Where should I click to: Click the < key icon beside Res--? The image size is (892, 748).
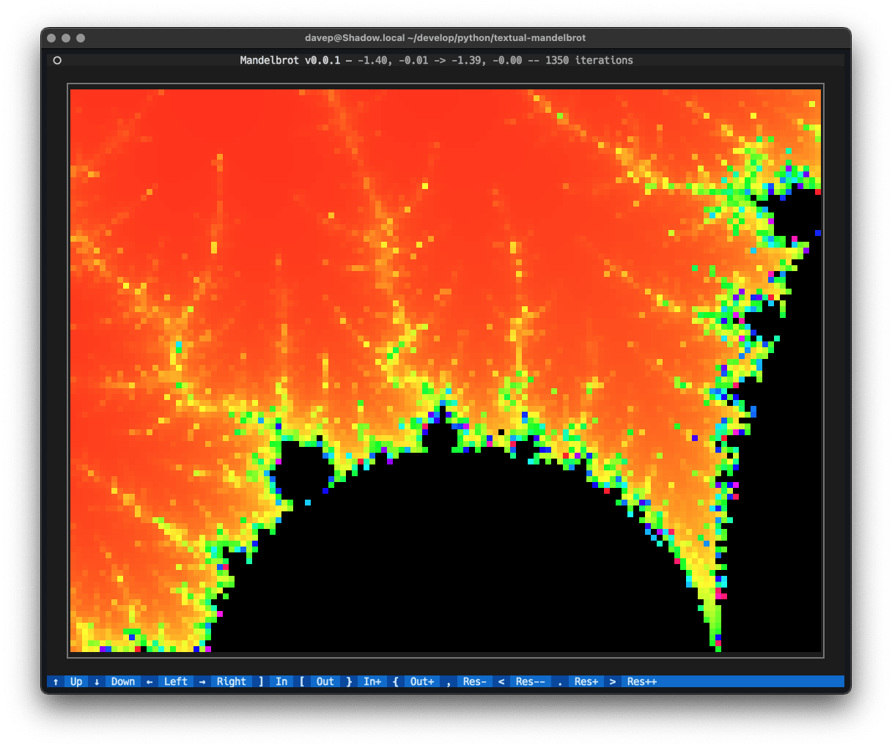tap(500, 681)
